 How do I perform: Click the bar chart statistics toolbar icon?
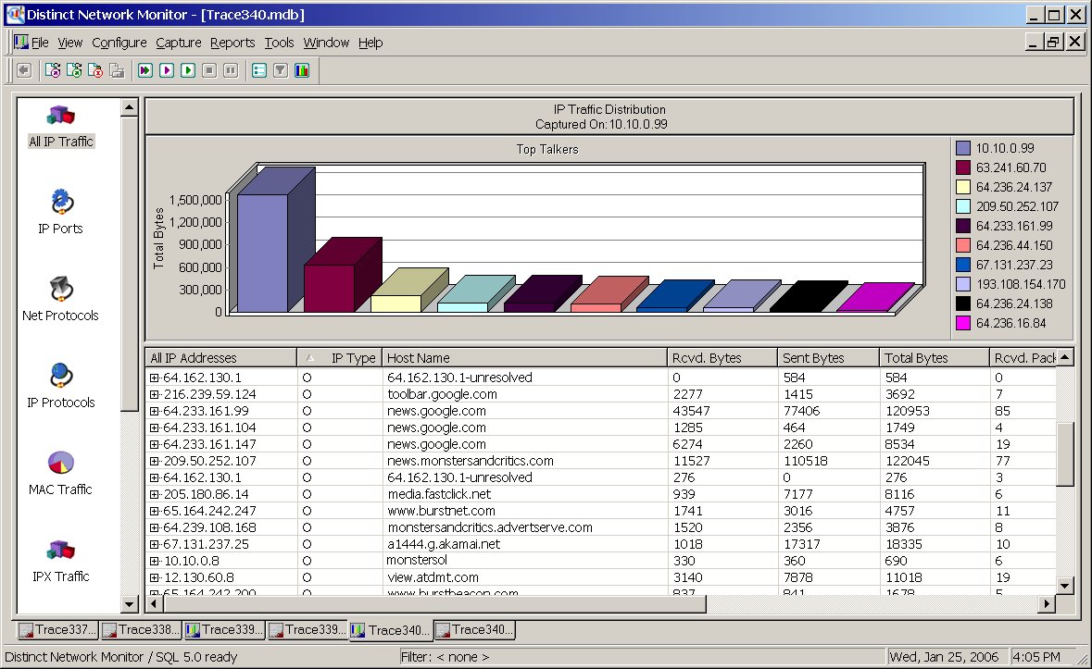coord(302,70)
